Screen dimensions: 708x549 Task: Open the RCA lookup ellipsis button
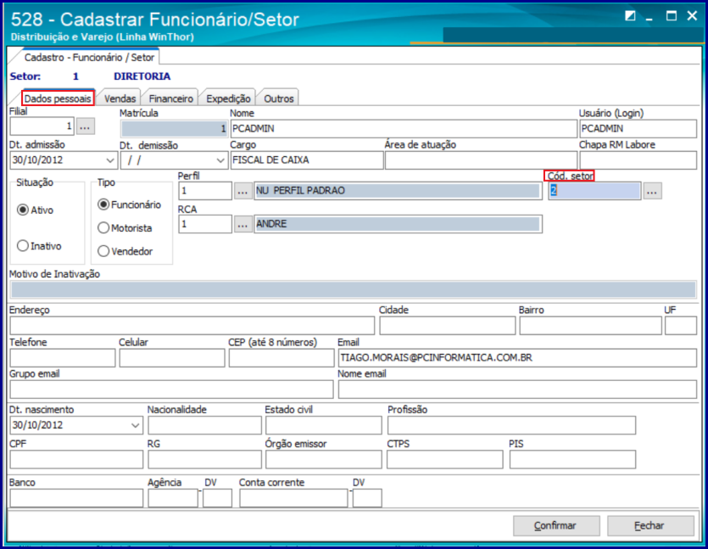(243, 224)
